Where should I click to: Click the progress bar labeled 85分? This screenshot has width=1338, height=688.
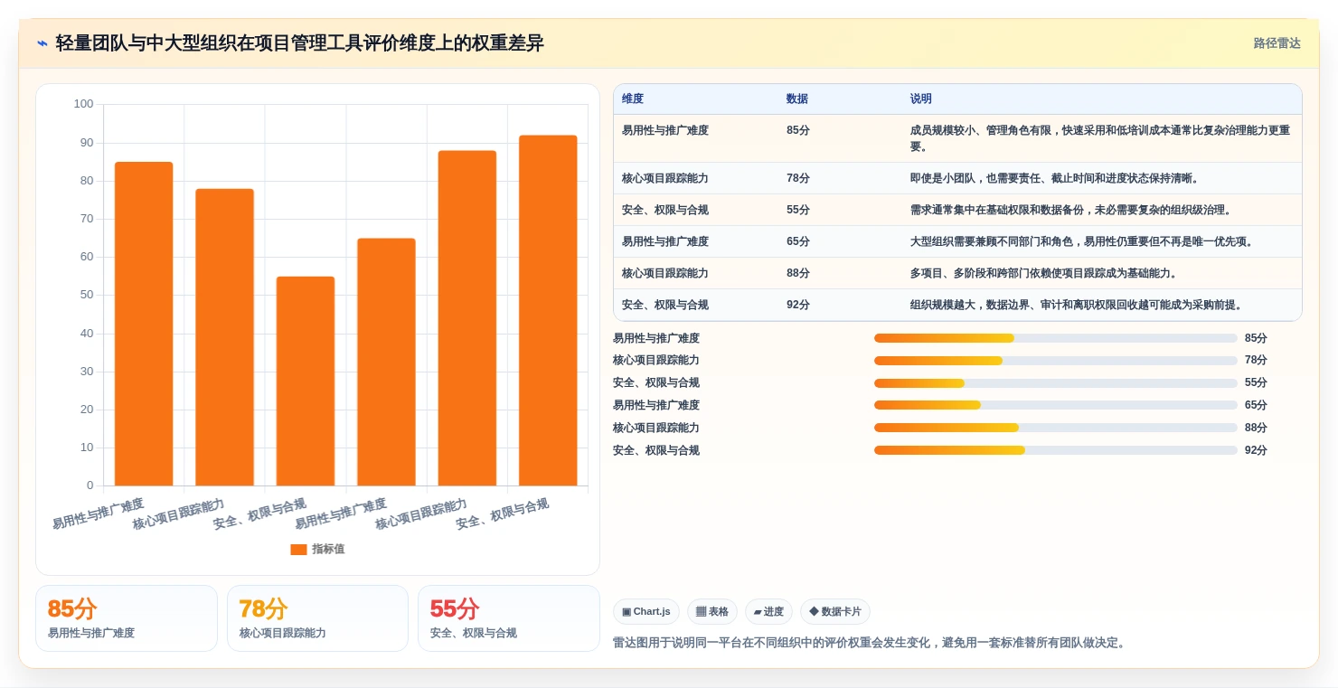pyautogui.click(x=1055, y=338)
